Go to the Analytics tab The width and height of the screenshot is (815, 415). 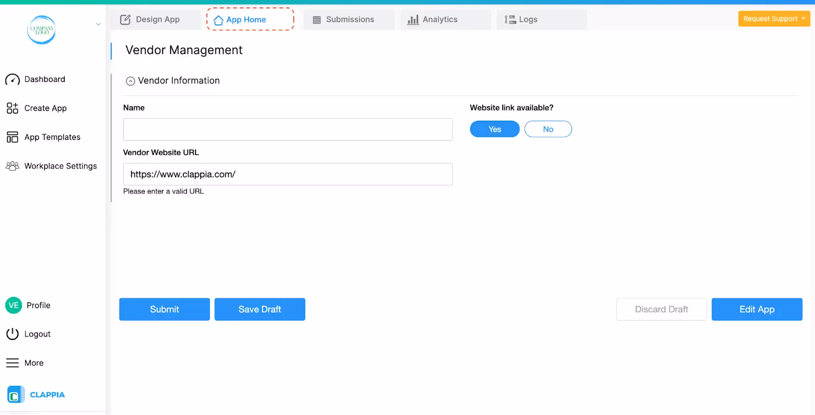445,19
